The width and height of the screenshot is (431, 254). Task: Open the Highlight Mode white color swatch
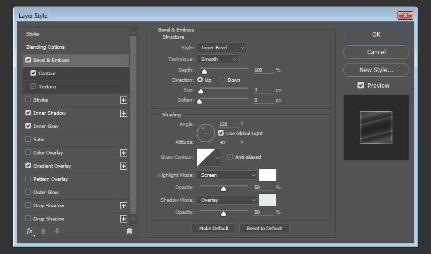pyautogui.click(x=268, y=175)
